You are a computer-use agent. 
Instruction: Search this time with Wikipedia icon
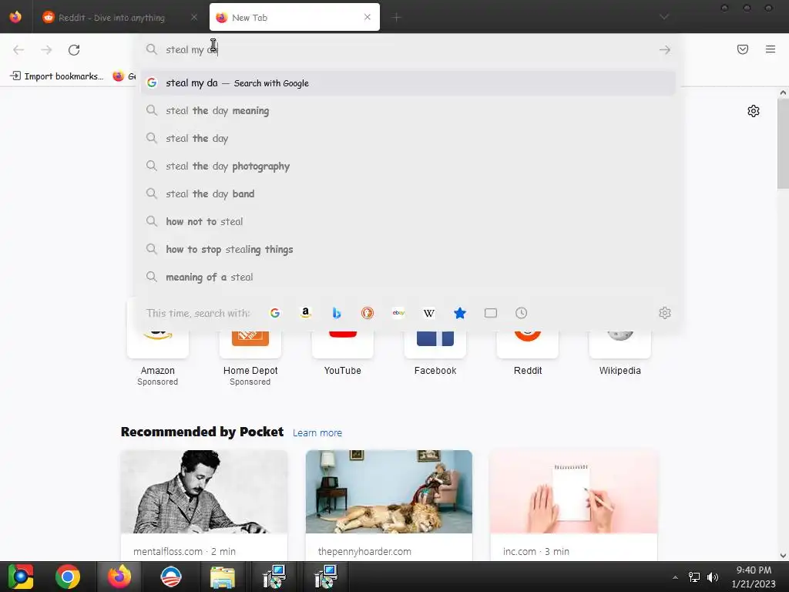click(x=429, y=313)
